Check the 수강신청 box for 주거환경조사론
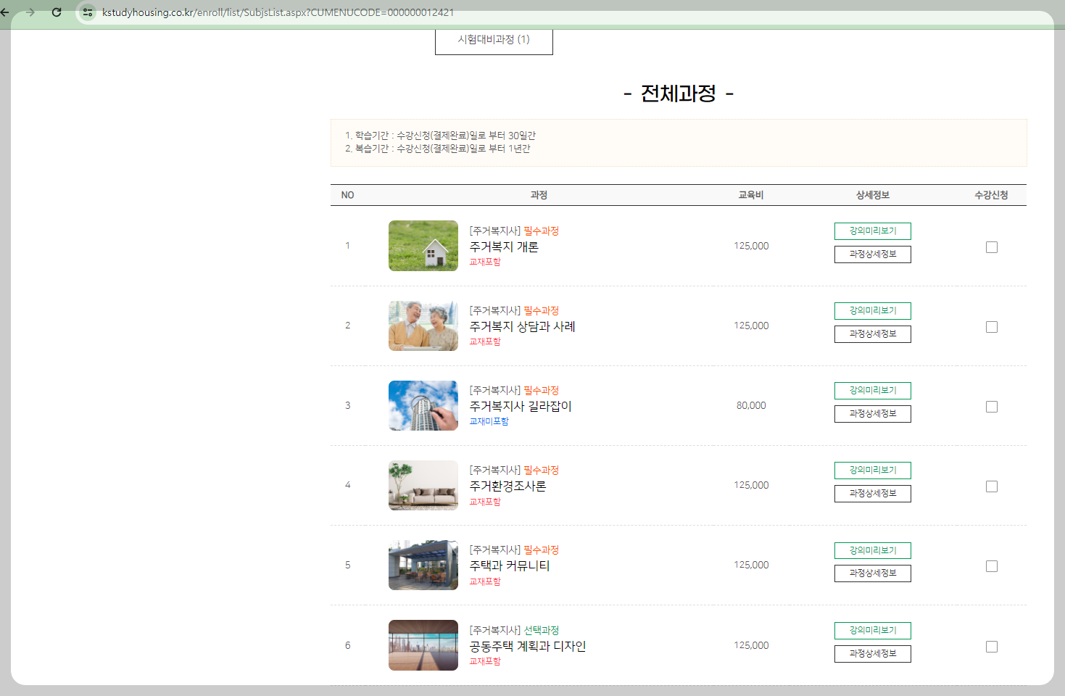Image resolution: width=1065 pixels, height=696 pixels. pyautogui.click(x=992, y=486)
